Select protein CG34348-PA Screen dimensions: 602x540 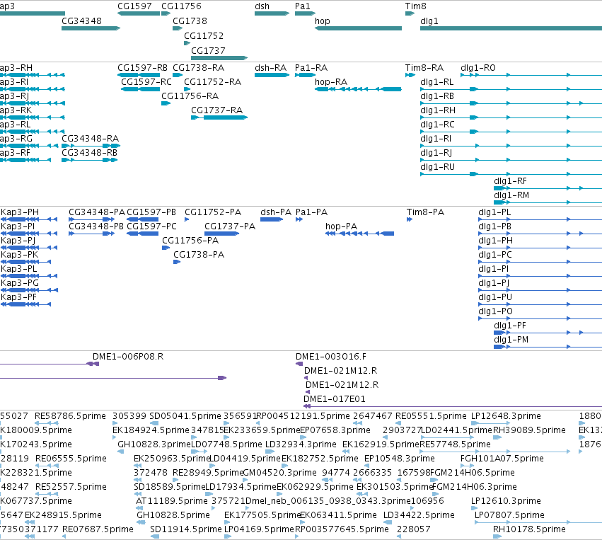[92, 219]
